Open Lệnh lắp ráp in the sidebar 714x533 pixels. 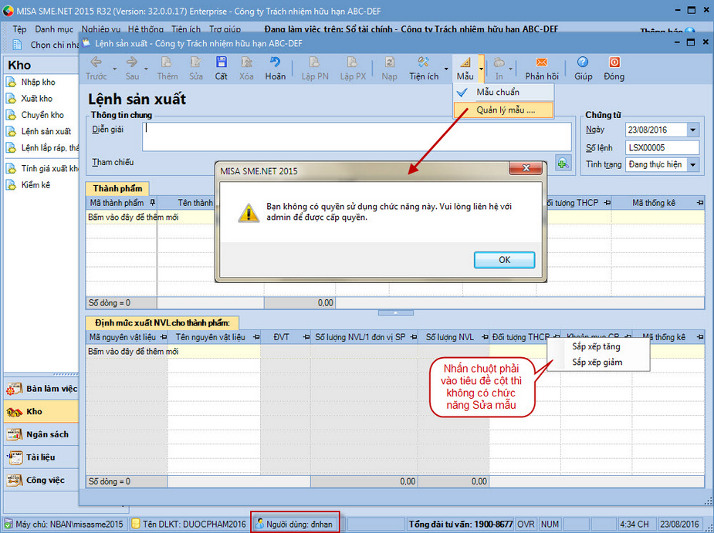coord(49,147)
